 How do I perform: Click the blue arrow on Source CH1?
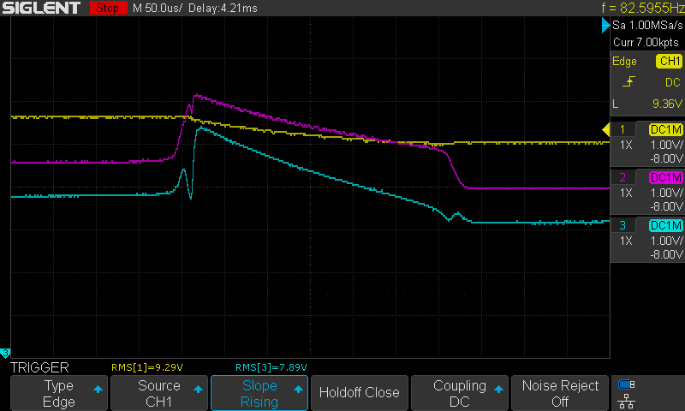pyautogui.click(x=198, y=389)
